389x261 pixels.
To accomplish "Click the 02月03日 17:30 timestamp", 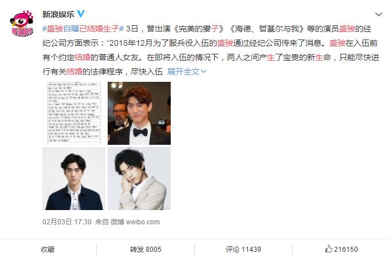I will [67, 222].
